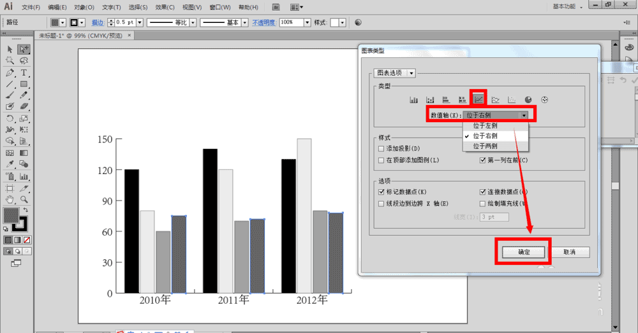Set fill to None (red slash) button
Image resolution: width=638 pixels, height=333 pixels.
click(x=27, y=240)
